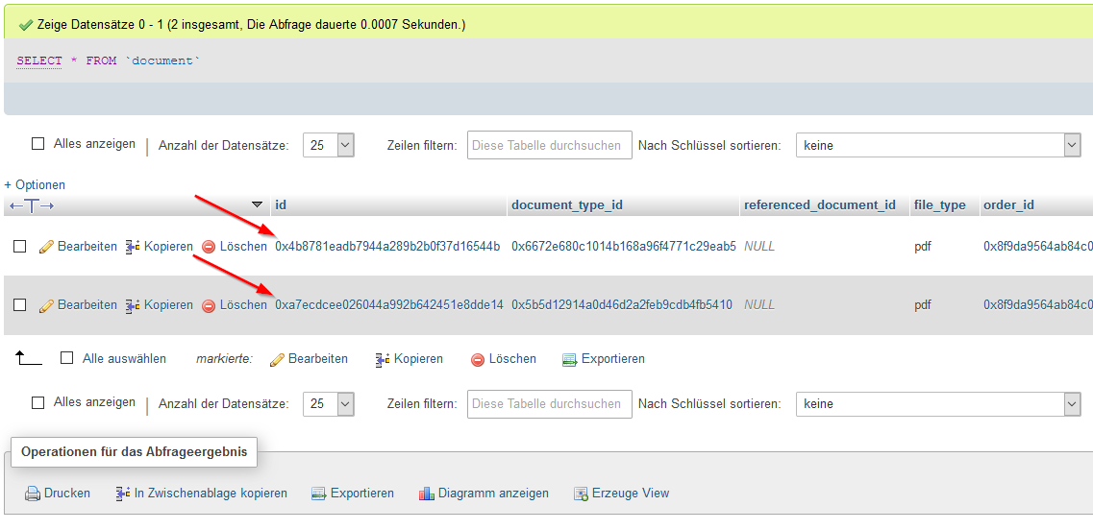Click SELECT keyword in the SQL query
This screenshot has width=1093, height=530.
point(39,60)
